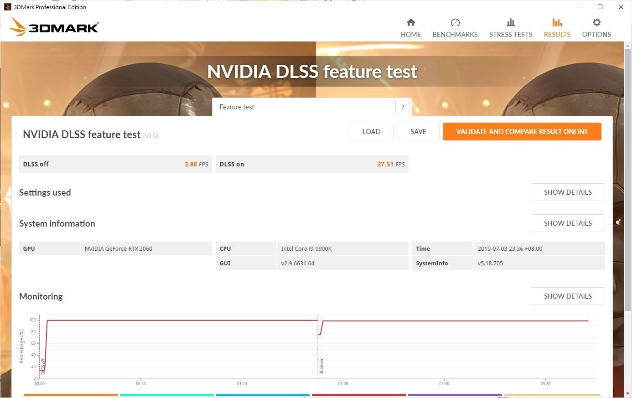Viewport: 632px width, 398px height.
Task: Show details for Settings used
Action: tap(567, 192)
